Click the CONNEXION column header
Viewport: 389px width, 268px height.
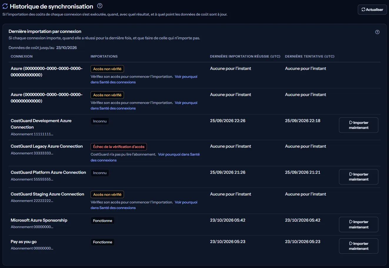pos(22,56)
